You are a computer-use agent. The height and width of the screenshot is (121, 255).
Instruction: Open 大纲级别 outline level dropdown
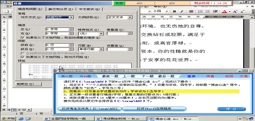130,17
